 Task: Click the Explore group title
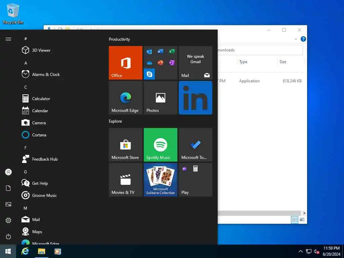coord(116,121)
